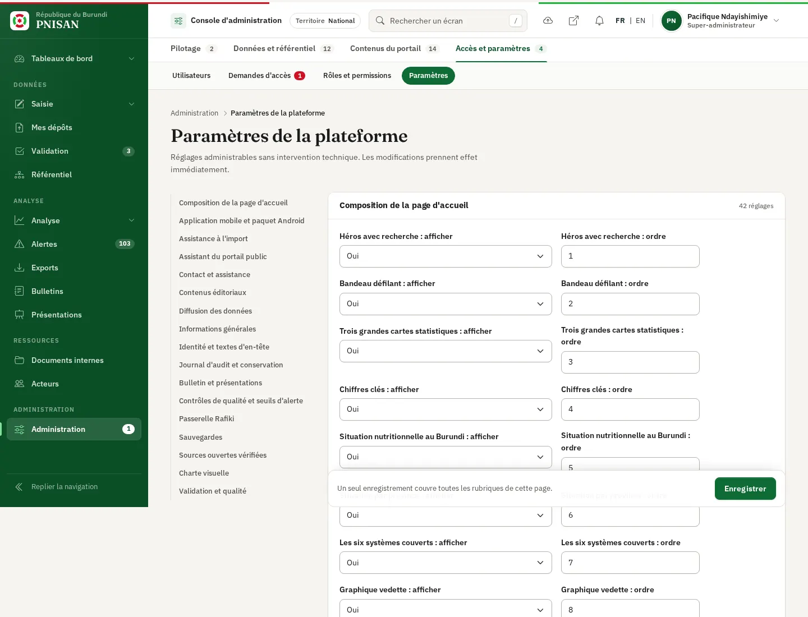Click the PNISAN logo emblem
The height and width of the screenshot is (617, 808).
(20, 21)
